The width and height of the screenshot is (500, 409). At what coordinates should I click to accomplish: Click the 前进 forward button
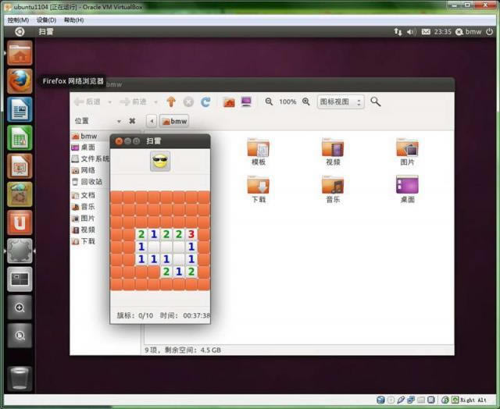coord(134,101)
